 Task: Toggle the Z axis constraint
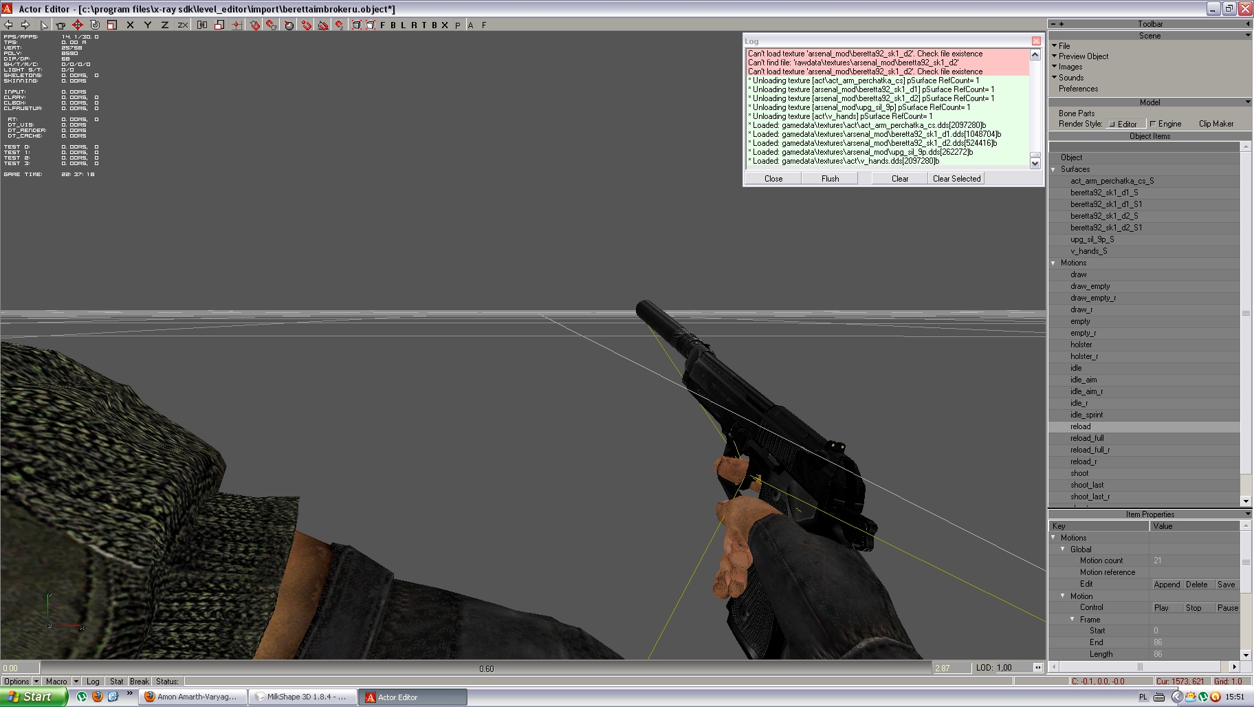coord(165,25)
